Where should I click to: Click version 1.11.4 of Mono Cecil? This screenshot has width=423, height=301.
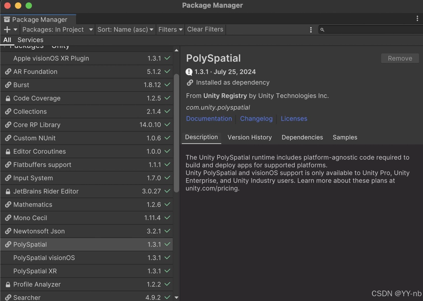coord(152,218)
